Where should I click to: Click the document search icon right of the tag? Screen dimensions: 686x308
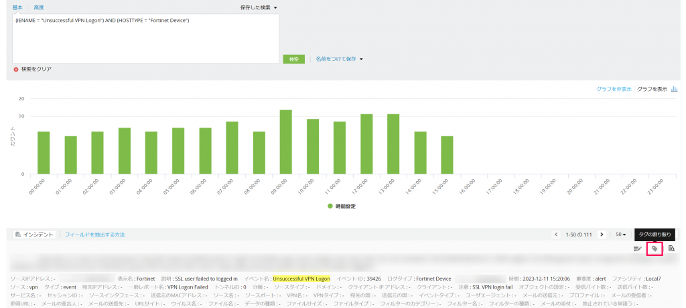coord(671,249)
